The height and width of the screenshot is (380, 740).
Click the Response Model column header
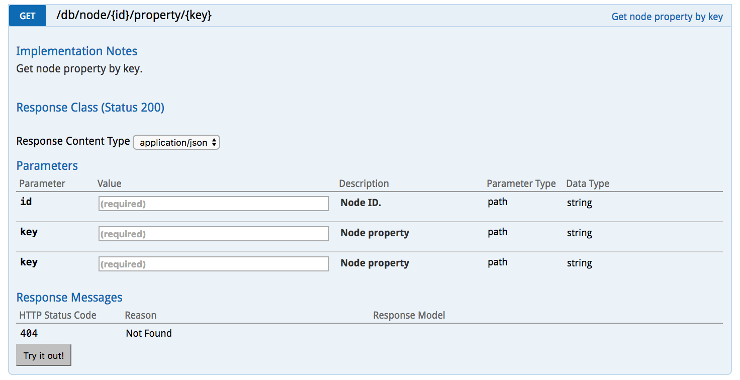click(x=409, y=315)
